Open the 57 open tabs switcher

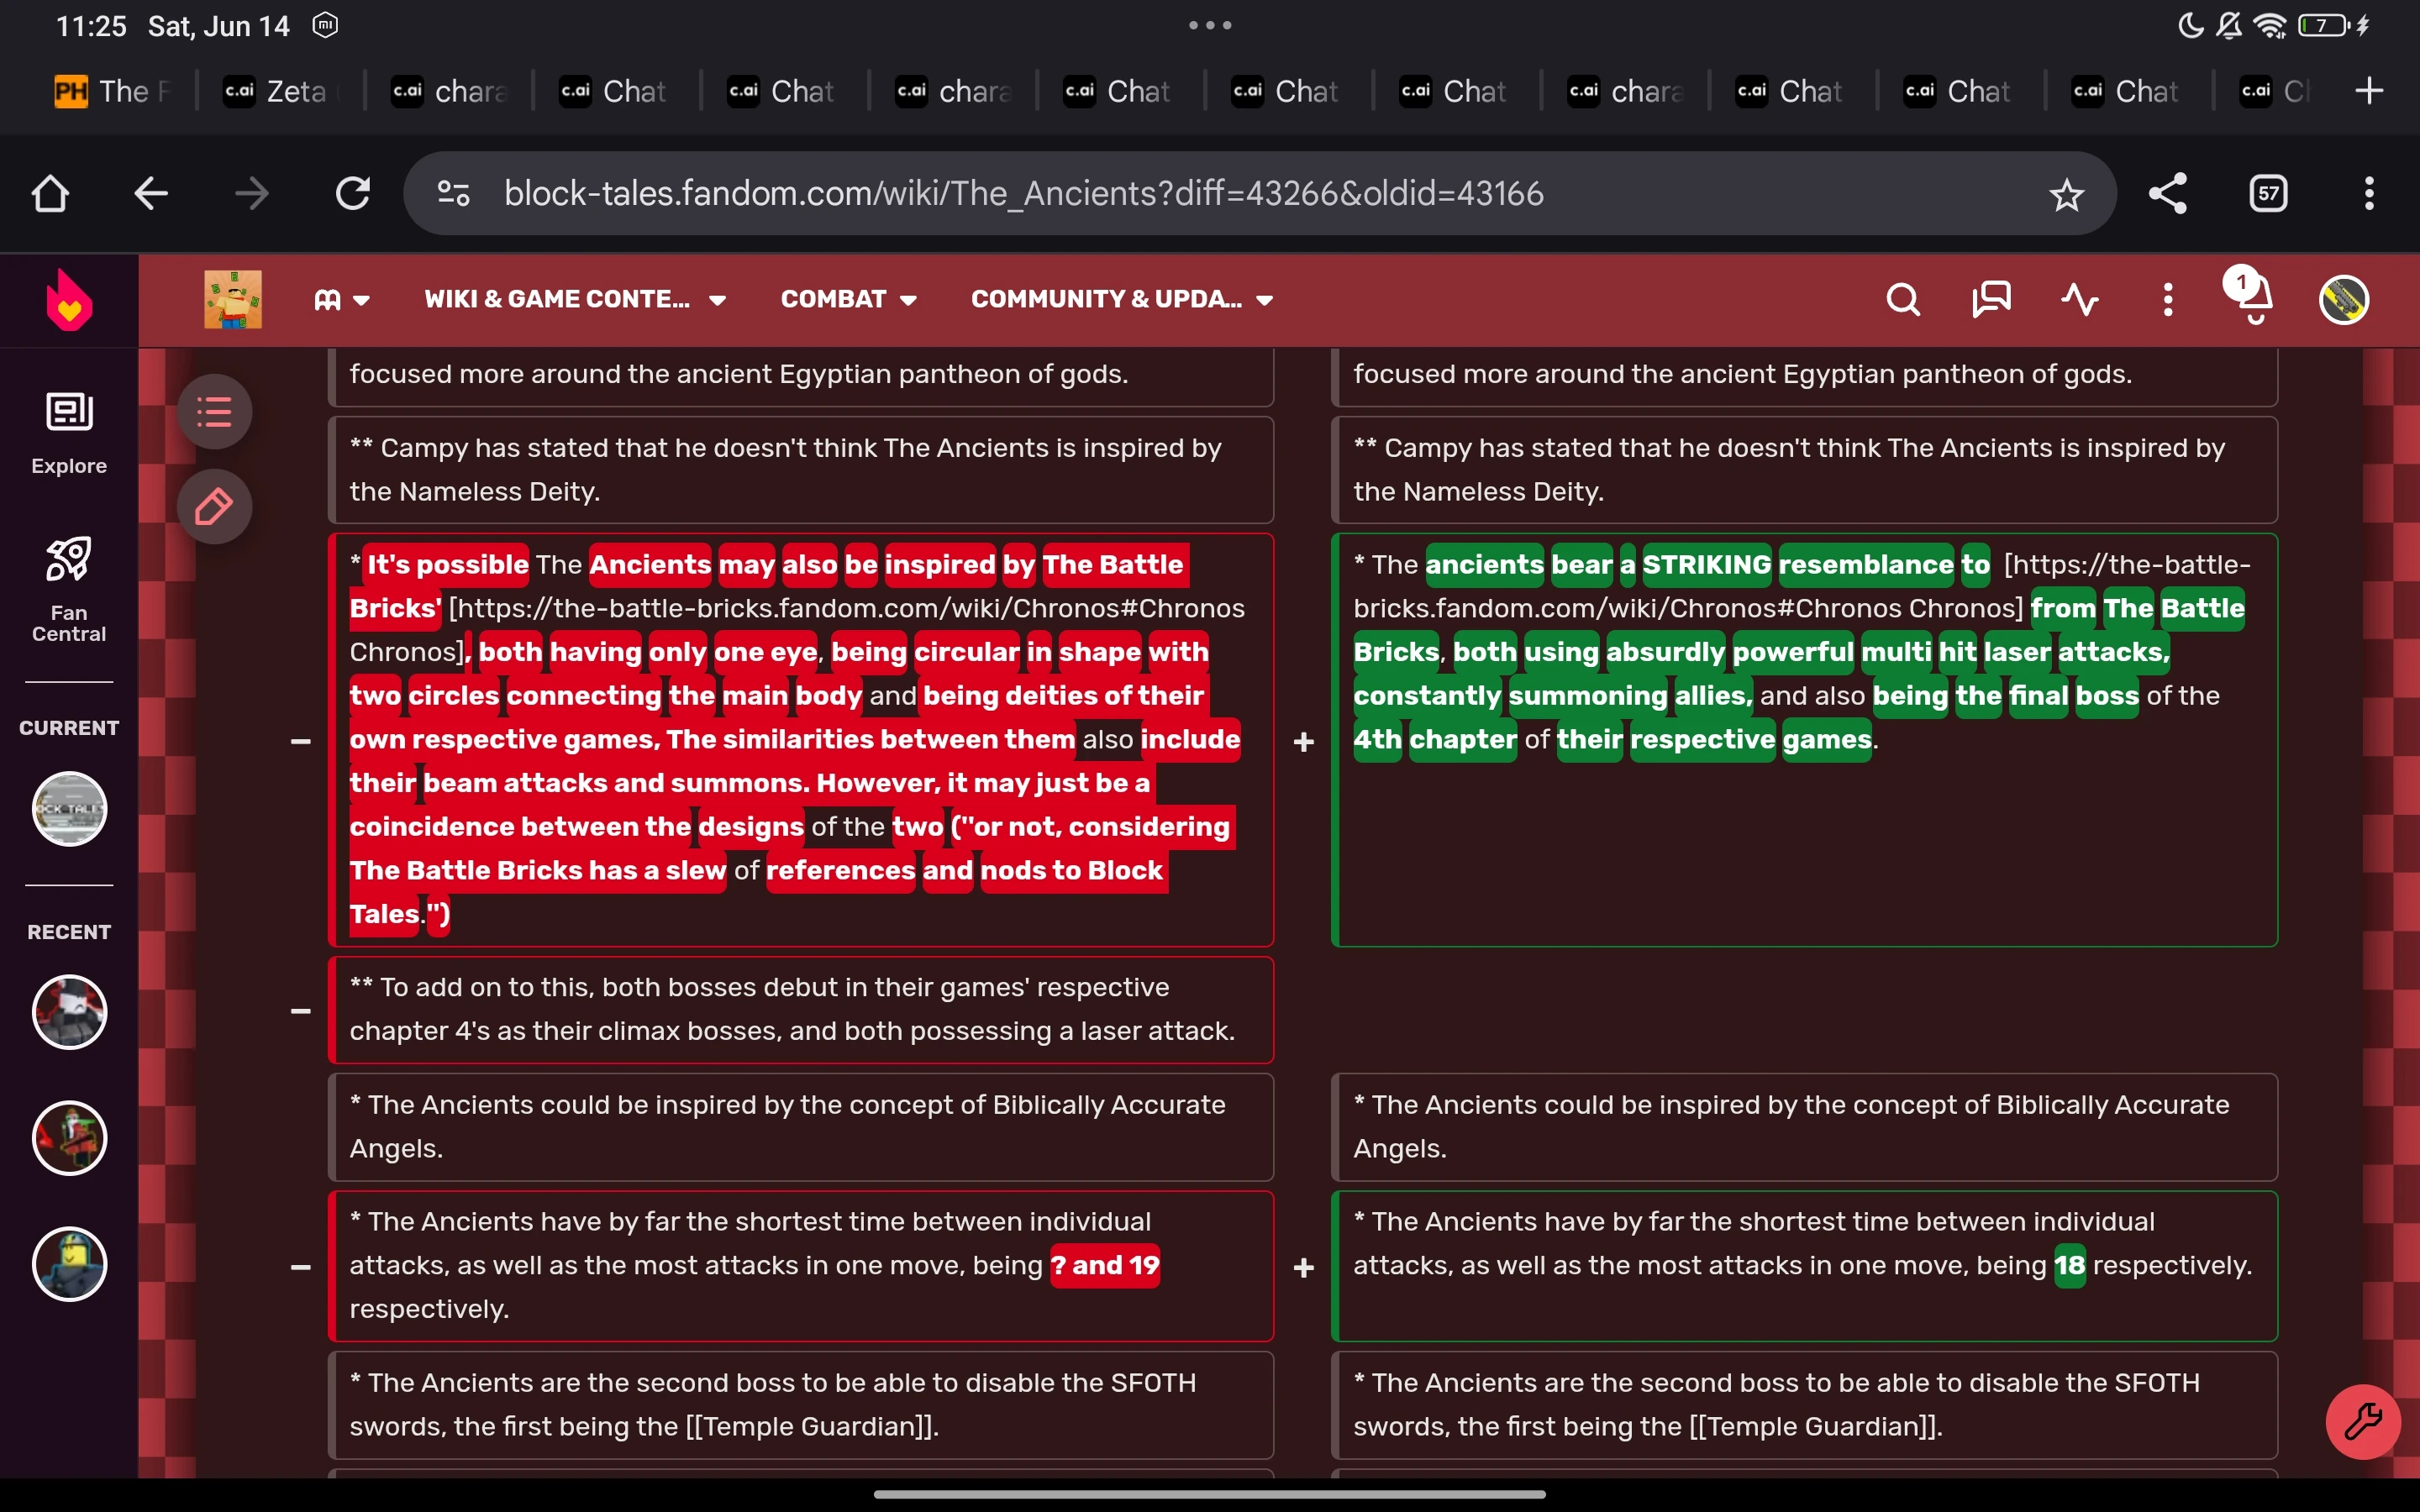[x=2268, y=194]
